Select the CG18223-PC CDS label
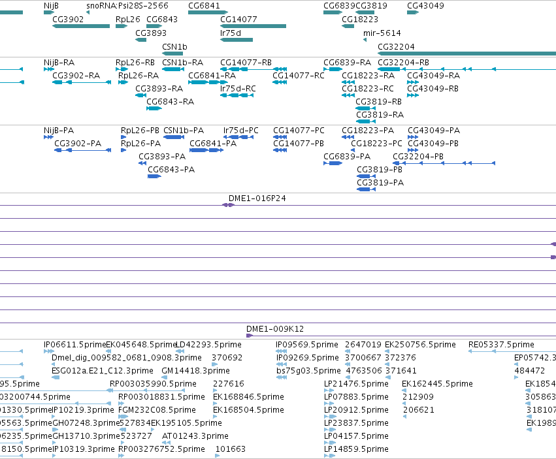556x459 pixels. (376, 144)
